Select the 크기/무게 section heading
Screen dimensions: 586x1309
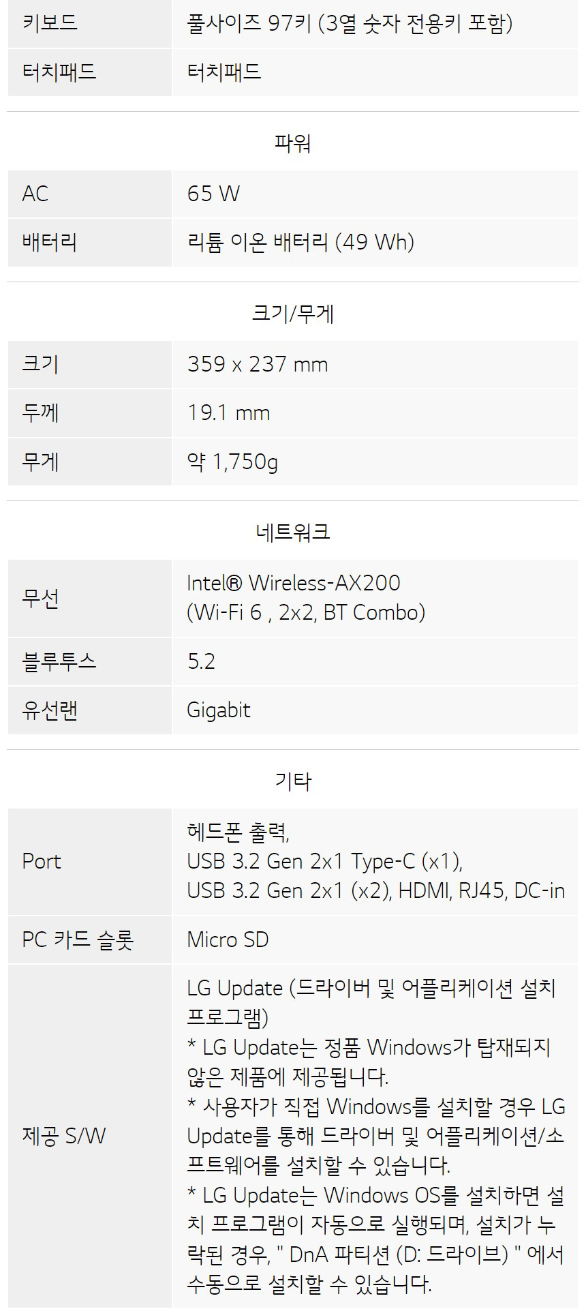click(293, 314)
